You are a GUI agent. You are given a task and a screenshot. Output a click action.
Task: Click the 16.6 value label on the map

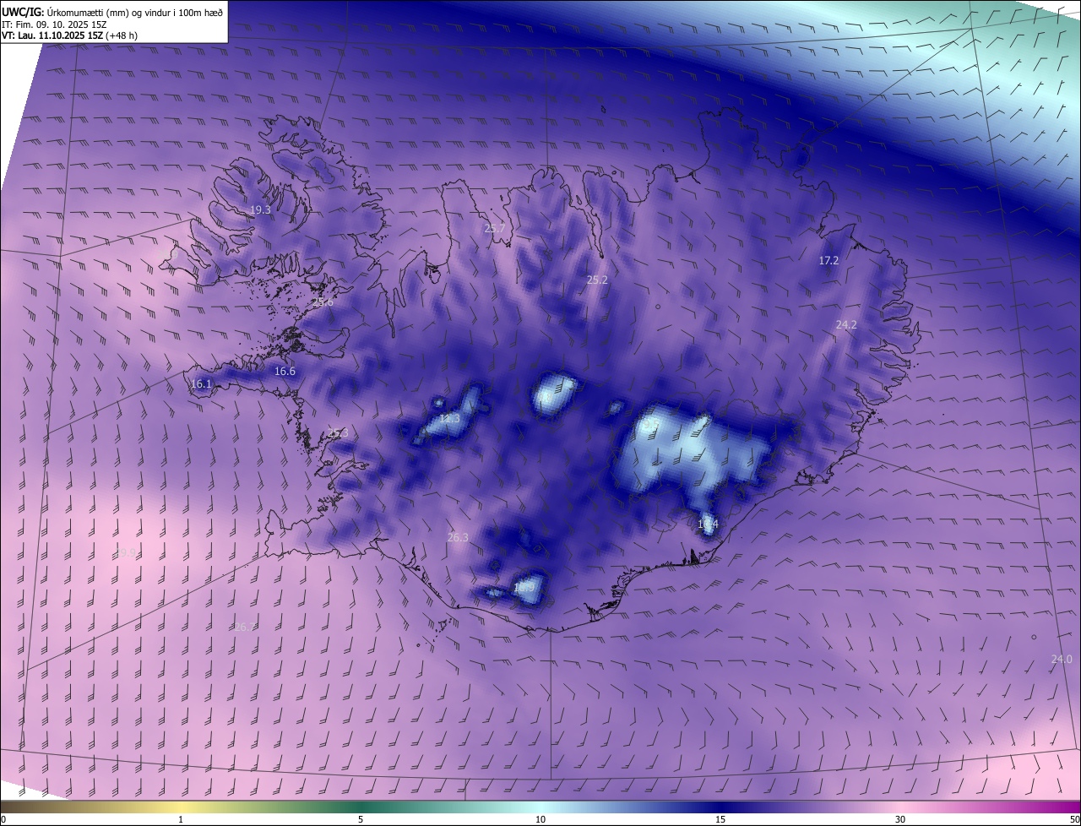pyautogui.click(x=285, y=372)
